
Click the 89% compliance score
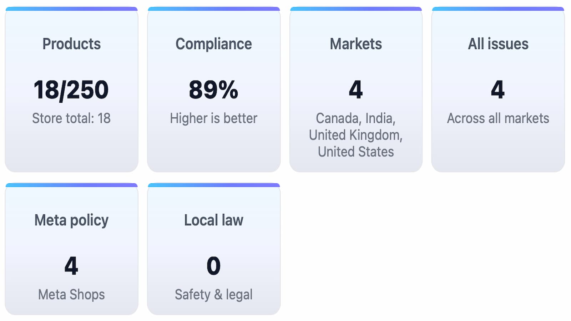(x=213, y=90)
